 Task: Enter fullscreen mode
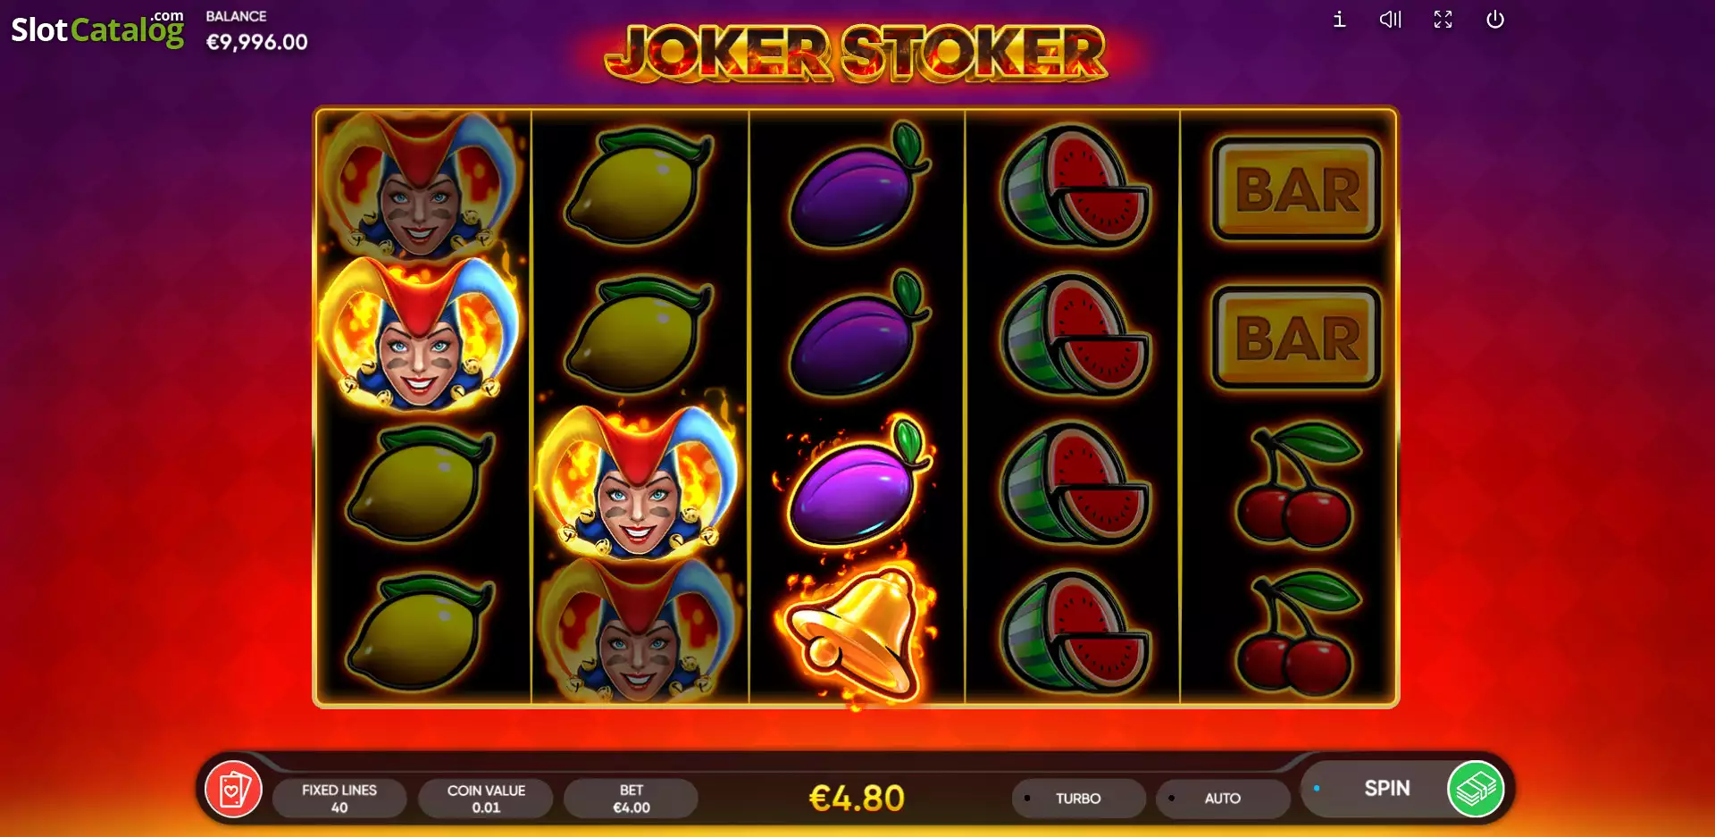point(1443,20)
